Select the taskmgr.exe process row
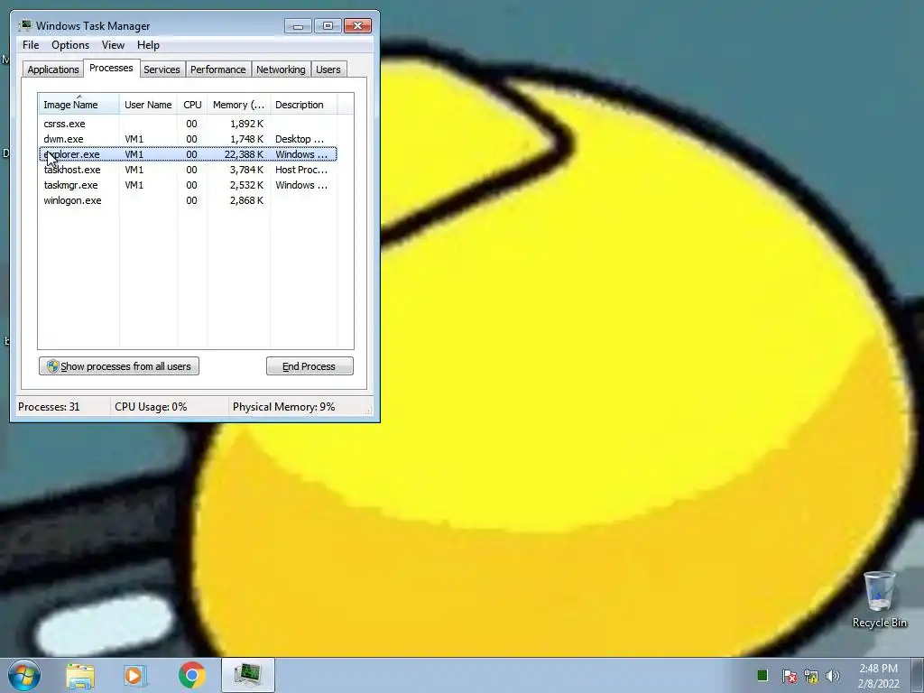924x693 pixels. click(188, 185)
